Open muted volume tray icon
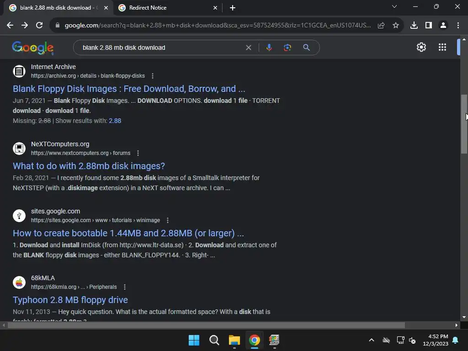 click(412, 340)
